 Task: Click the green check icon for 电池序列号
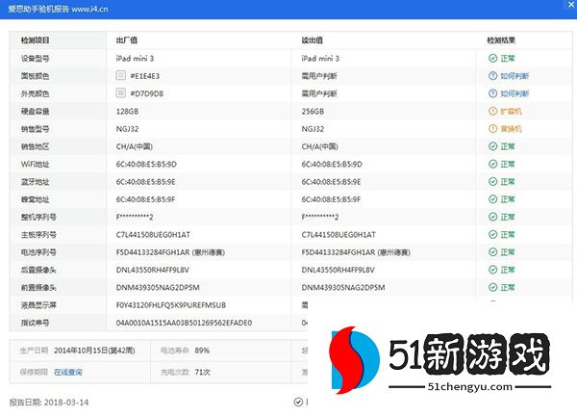coord(492,251)
